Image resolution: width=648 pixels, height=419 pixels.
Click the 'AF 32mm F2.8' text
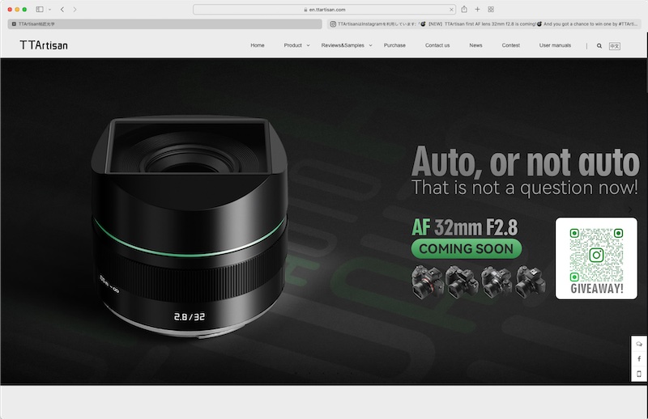(x=464, y=227)
